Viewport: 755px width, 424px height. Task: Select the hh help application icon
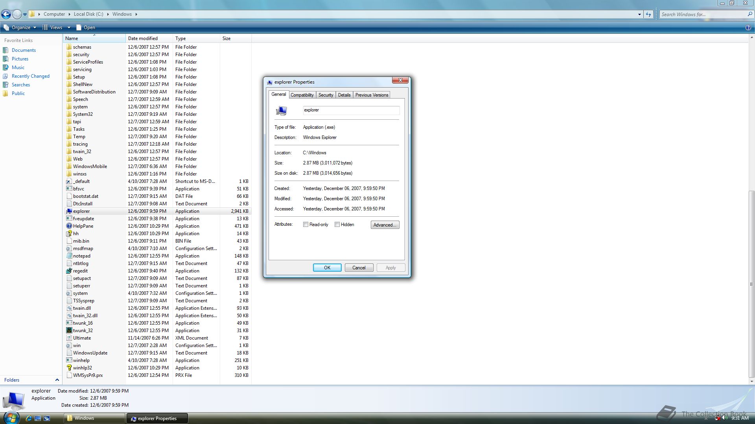point(69,234)
